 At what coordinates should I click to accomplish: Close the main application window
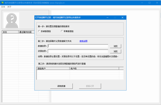(x=157, y=3)
